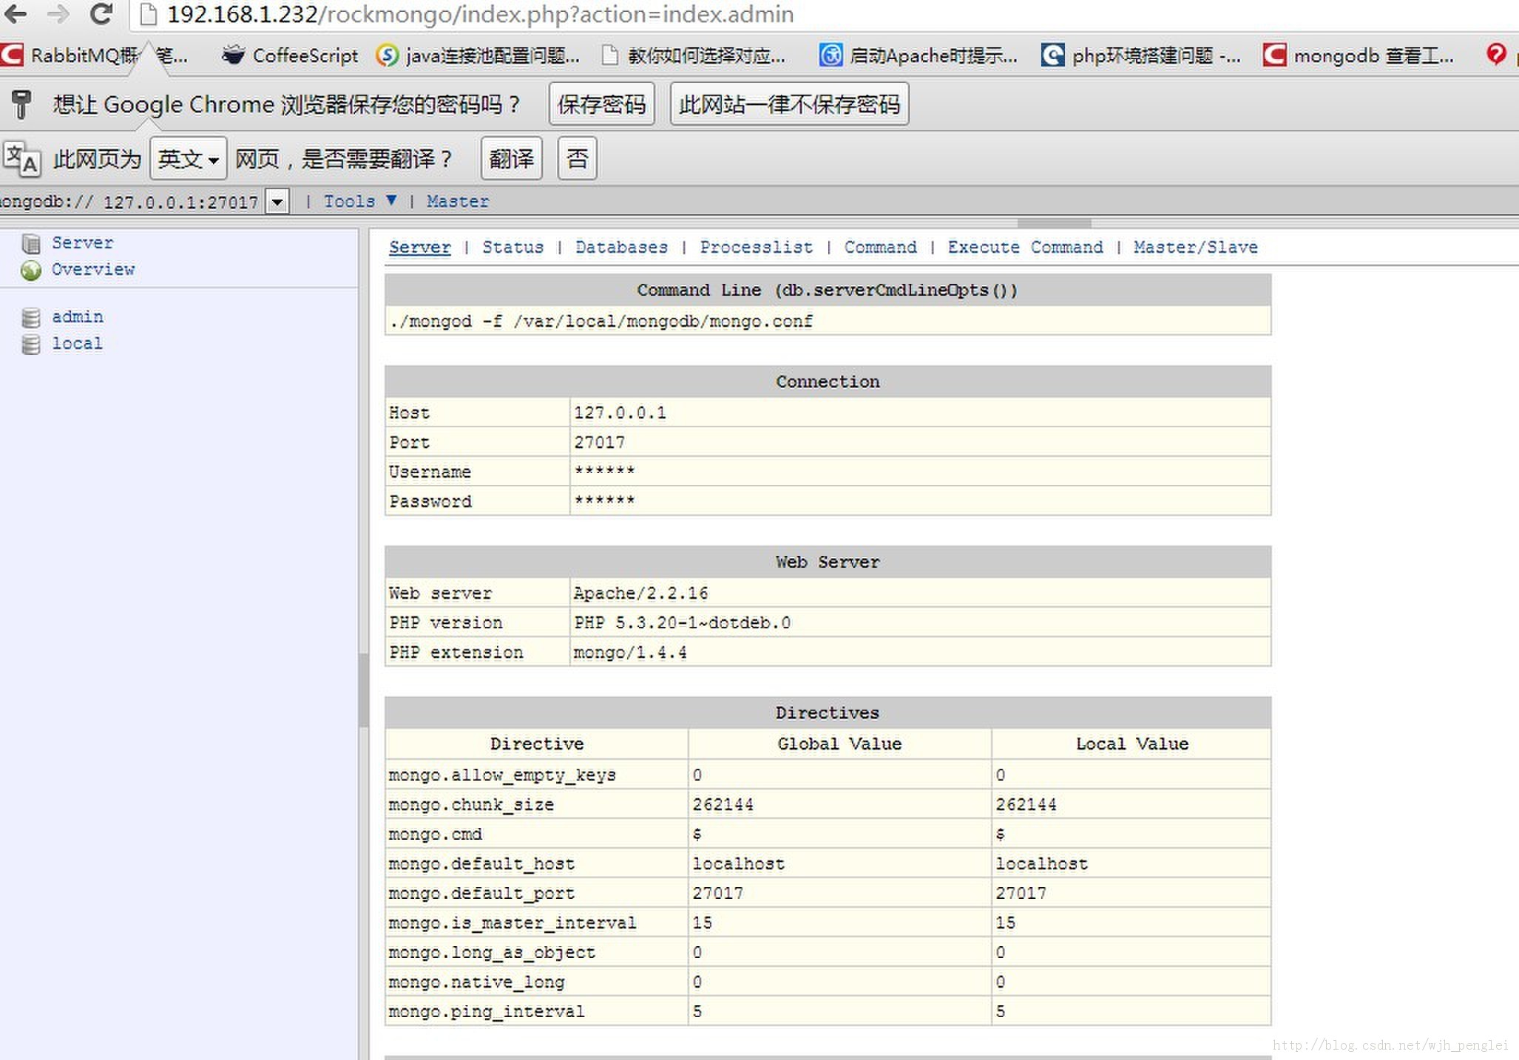Click 保存密码 to save the password
The width and height of the screenshot is (1519, 1060).
pyautogui.click(x=601, y=104)
